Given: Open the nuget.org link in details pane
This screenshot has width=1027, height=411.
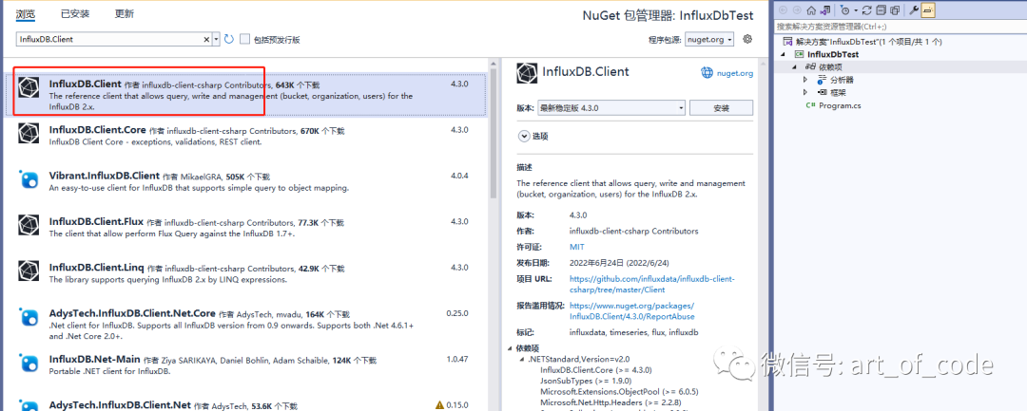Looking at the screenshot, I should (x=735, y=73).
